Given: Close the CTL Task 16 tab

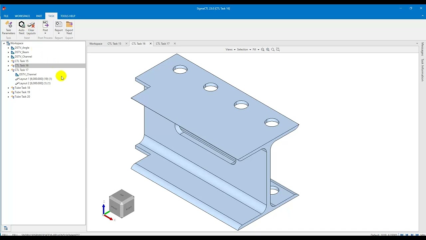Looking at the screenshot, I should 150,44.
